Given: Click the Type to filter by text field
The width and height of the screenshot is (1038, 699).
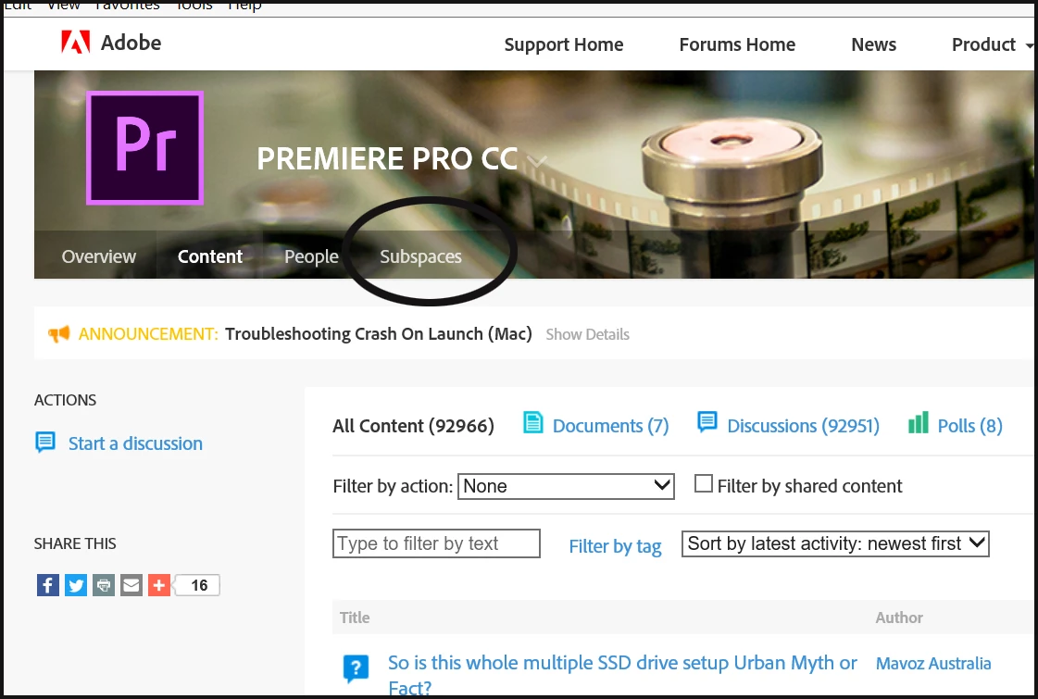Looking at the screenshot, I should point(436,543).
